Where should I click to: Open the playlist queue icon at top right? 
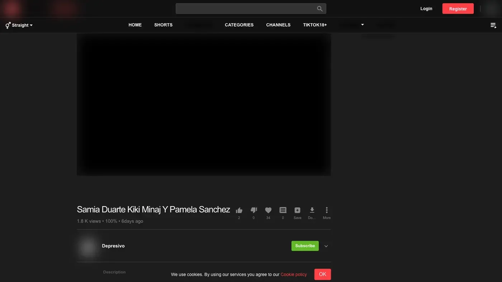tap(493, 25)
